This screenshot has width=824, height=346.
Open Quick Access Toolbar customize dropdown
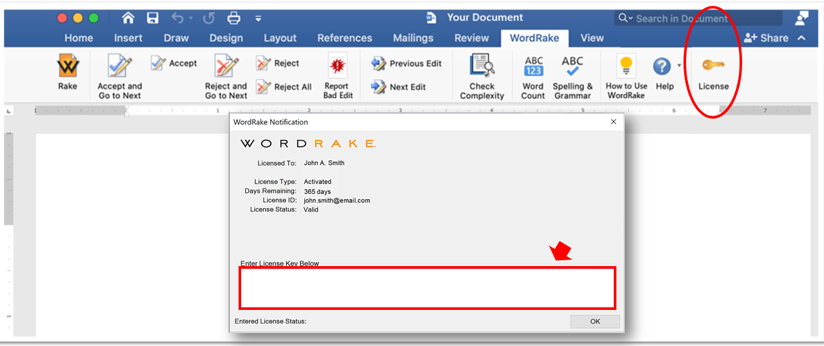point(259,18)
